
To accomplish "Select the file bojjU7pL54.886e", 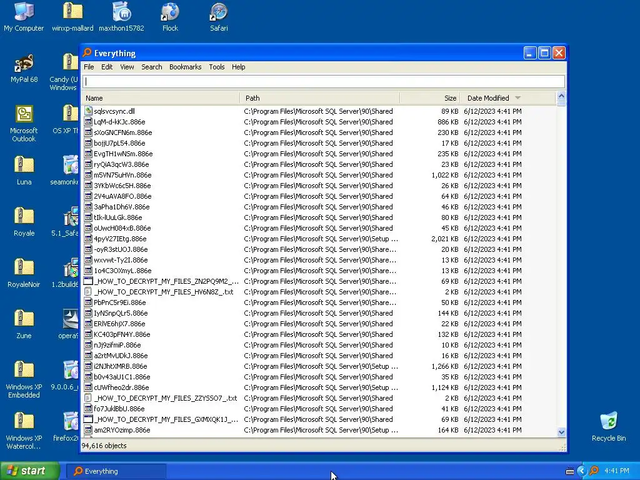I will [119, 143].
